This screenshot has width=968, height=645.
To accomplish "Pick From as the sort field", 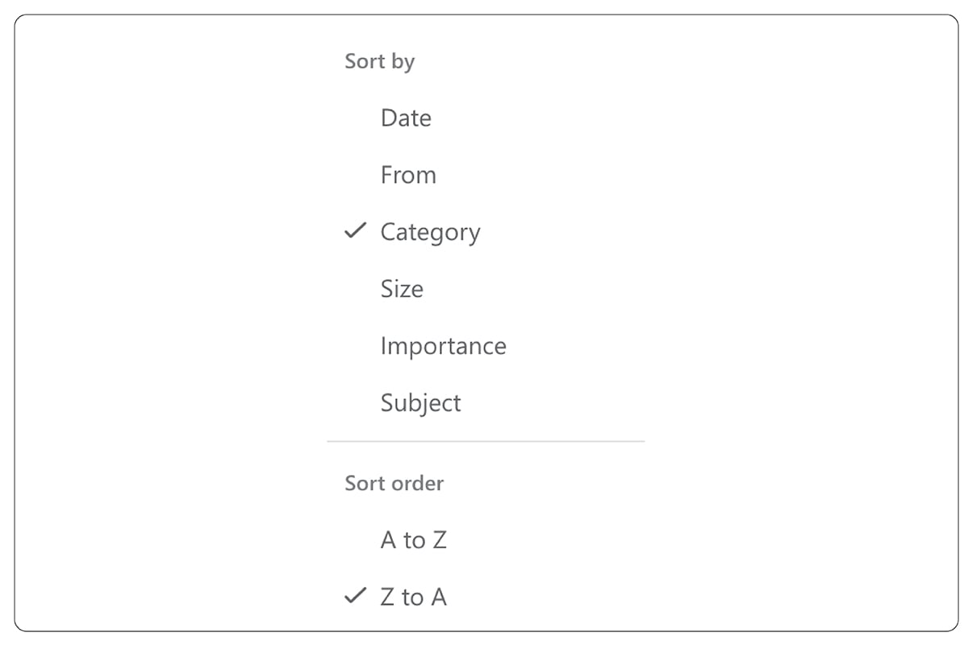I will pyautogui.click(x=408, y=174).
